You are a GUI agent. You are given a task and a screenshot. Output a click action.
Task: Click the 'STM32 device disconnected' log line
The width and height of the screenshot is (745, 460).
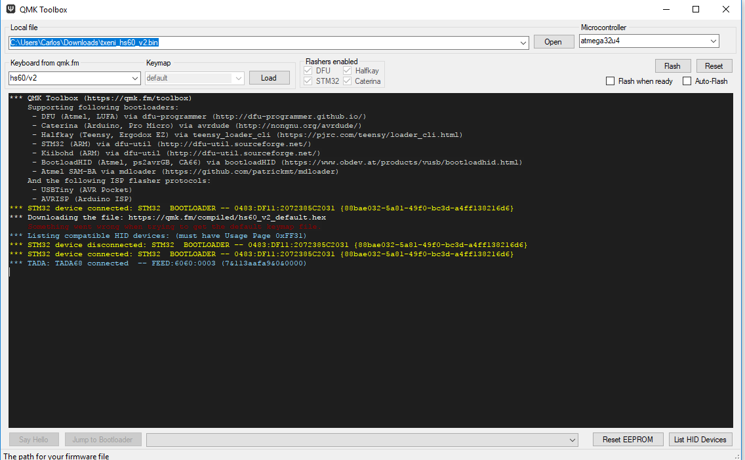coord(268,245)
